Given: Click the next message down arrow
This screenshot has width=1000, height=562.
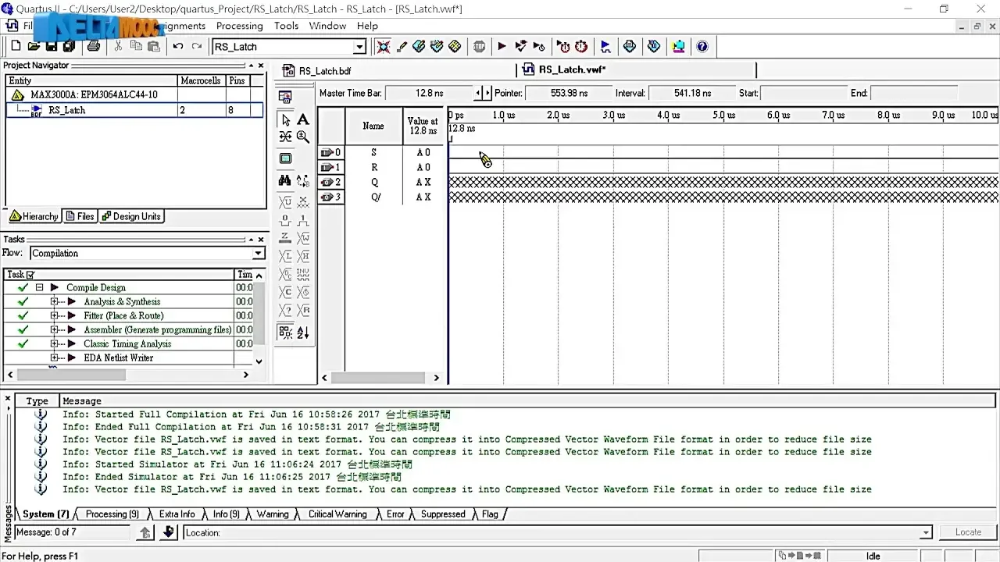Looking at the screenshot, I should coord(168,532).
